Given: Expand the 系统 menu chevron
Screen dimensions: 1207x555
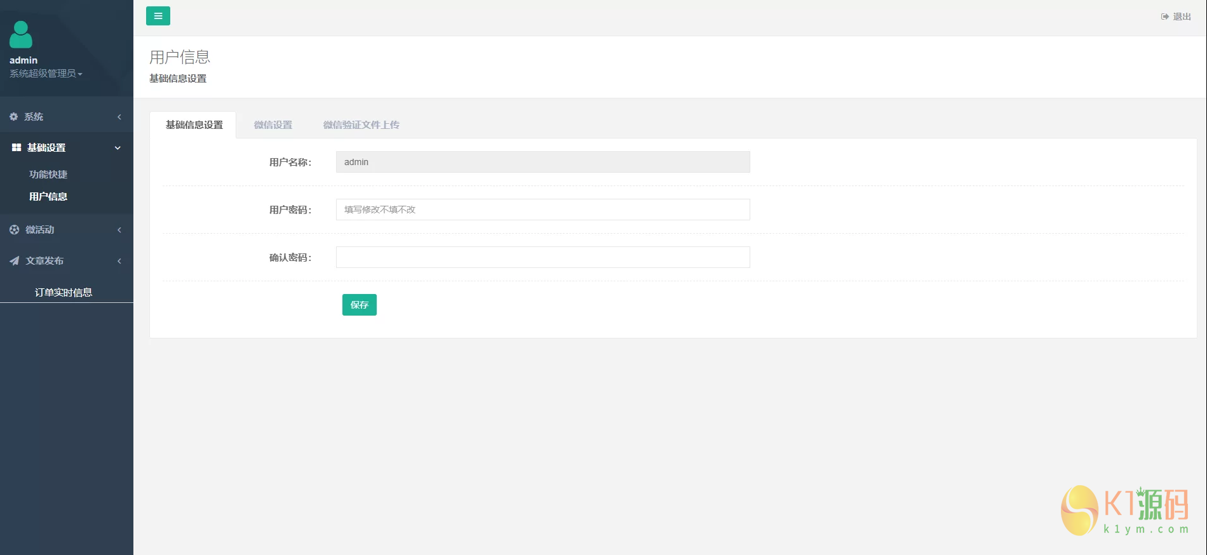Looking at the screenshot, I should point(119,117).
